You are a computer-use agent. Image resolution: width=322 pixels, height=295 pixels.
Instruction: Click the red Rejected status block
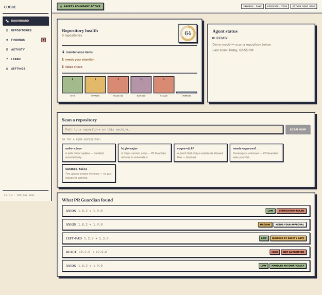tap(118, 85)
